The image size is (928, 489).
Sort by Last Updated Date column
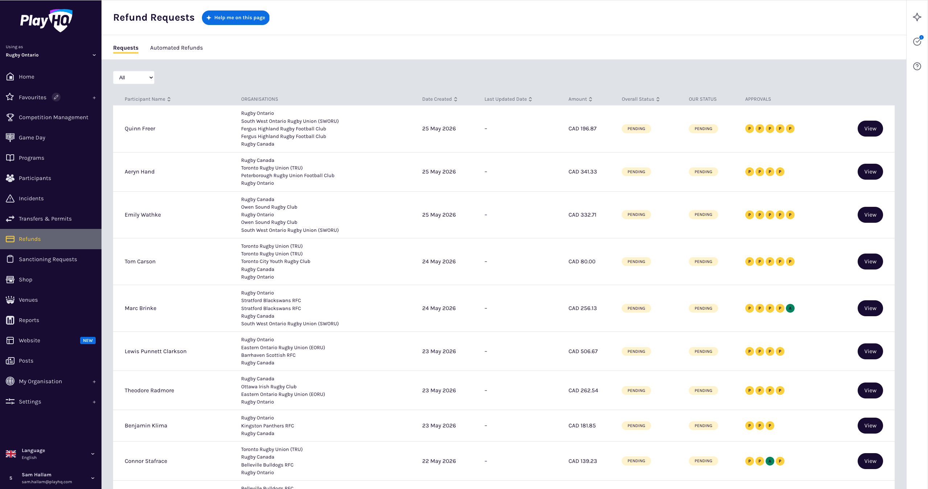tap(508, 99)
